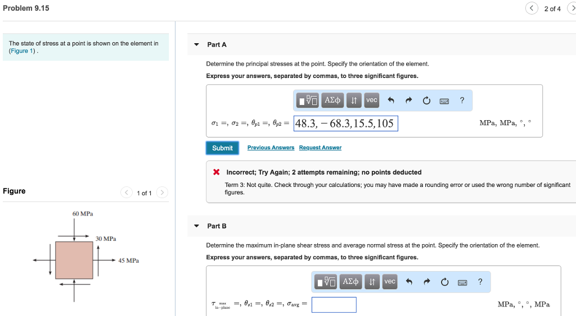Click the '30 MPa' figure label

pyautogui.click(x=106, y=239)
